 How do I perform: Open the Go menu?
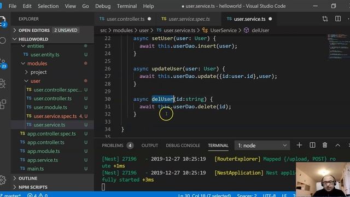point(85,6)
